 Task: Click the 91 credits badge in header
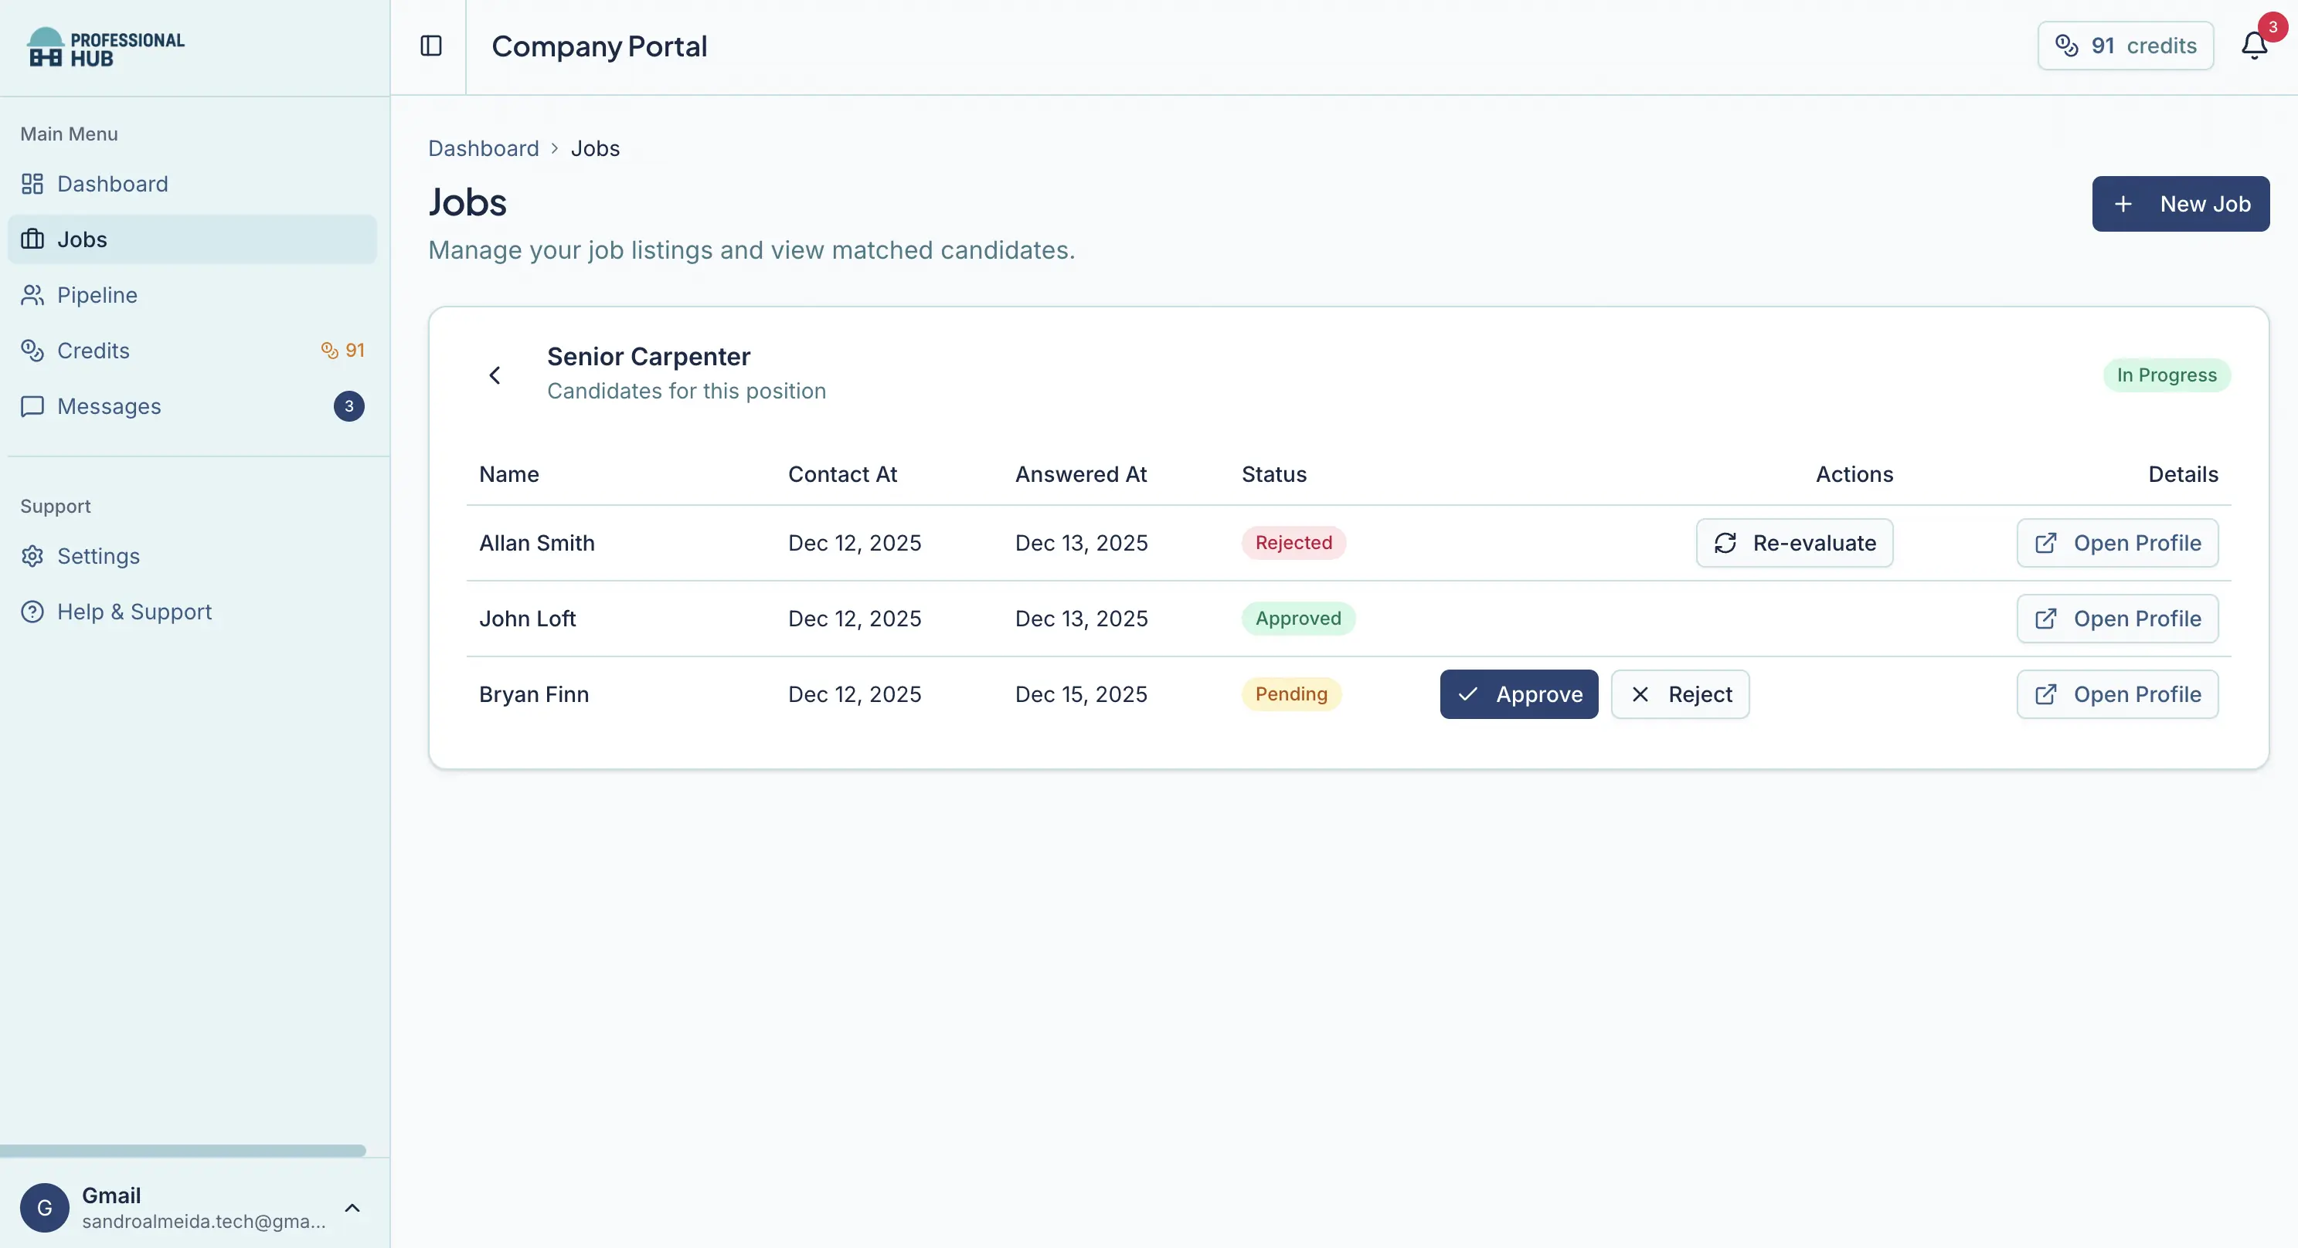(2125, 46)
